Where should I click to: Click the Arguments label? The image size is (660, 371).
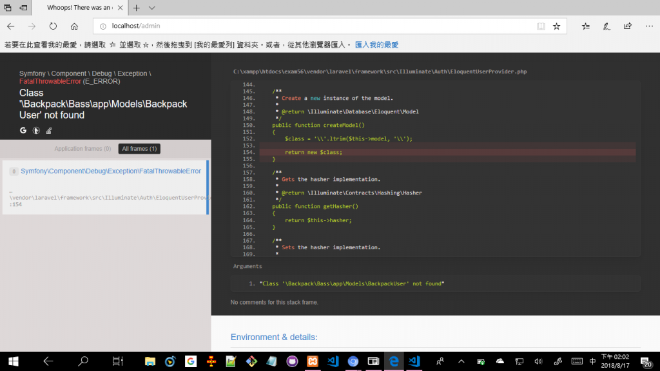(x=247, y=266)
